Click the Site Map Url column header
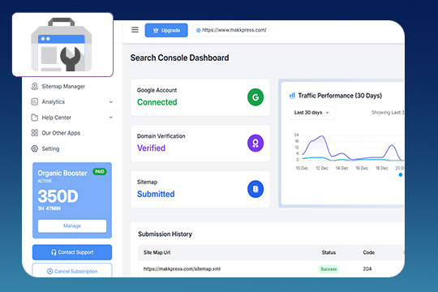 (157, 252)
